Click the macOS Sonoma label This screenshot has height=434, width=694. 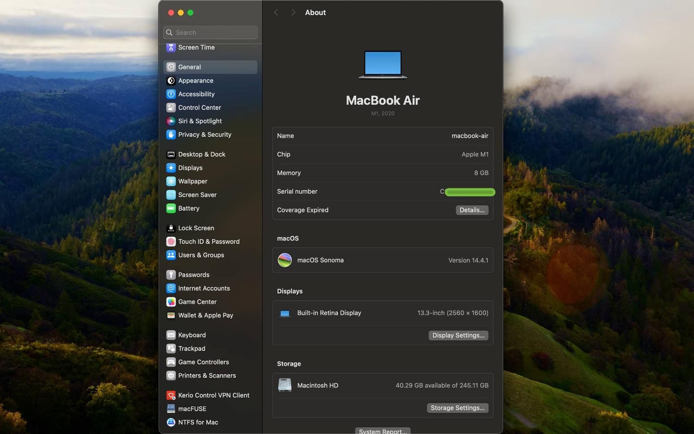pyautogui.click(x=320, y=260)
